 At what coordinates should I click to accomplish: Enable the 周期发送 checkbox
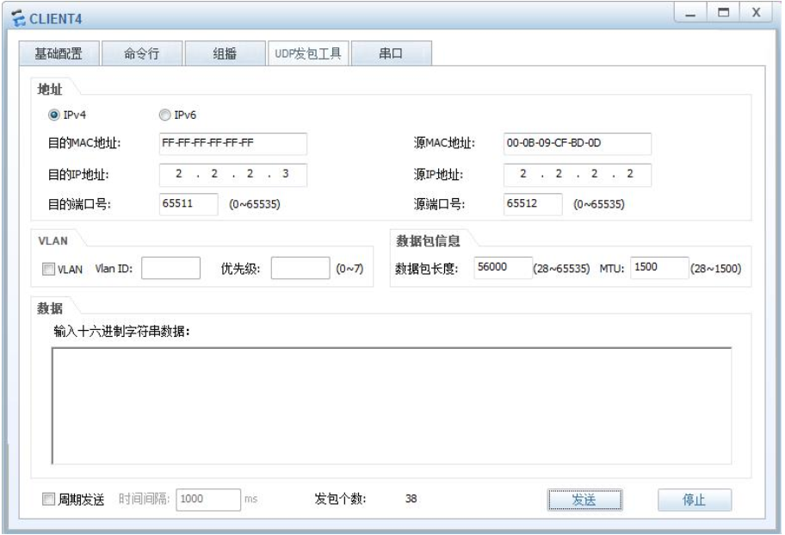48,499
